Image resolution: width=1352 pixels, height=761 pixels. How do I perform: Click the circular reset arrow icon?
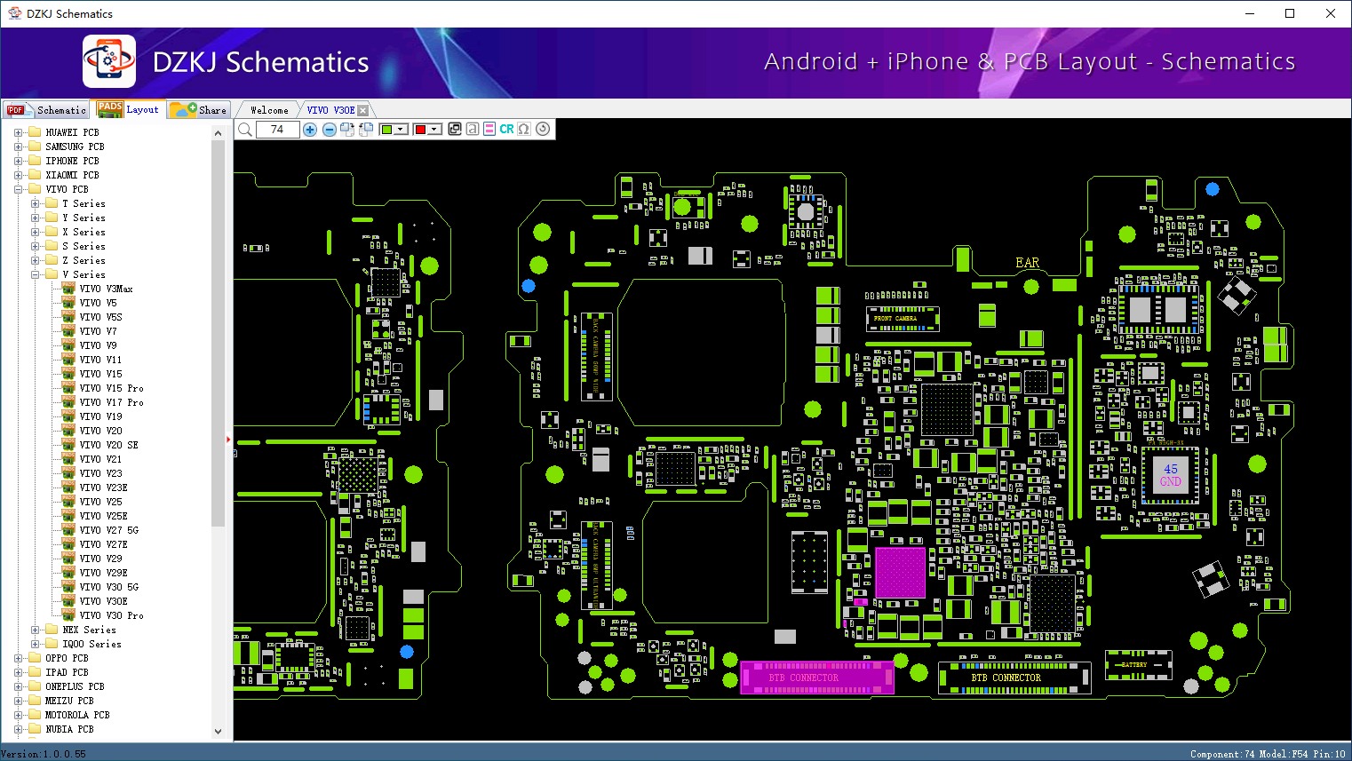click(x=543, y=129)
